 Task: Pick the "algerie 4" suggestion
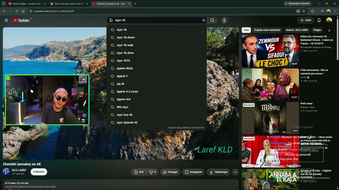click(x=157, y=76)
